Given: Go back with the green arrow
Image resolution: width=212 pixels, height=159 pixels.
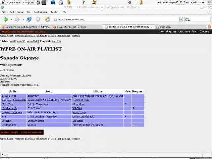Looking at the screenshot, I should pos(5,20).
